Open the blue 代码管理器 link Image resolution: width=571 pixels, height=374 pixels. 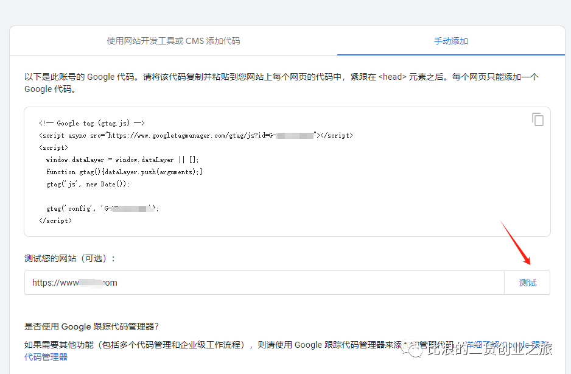click(46, 357)
